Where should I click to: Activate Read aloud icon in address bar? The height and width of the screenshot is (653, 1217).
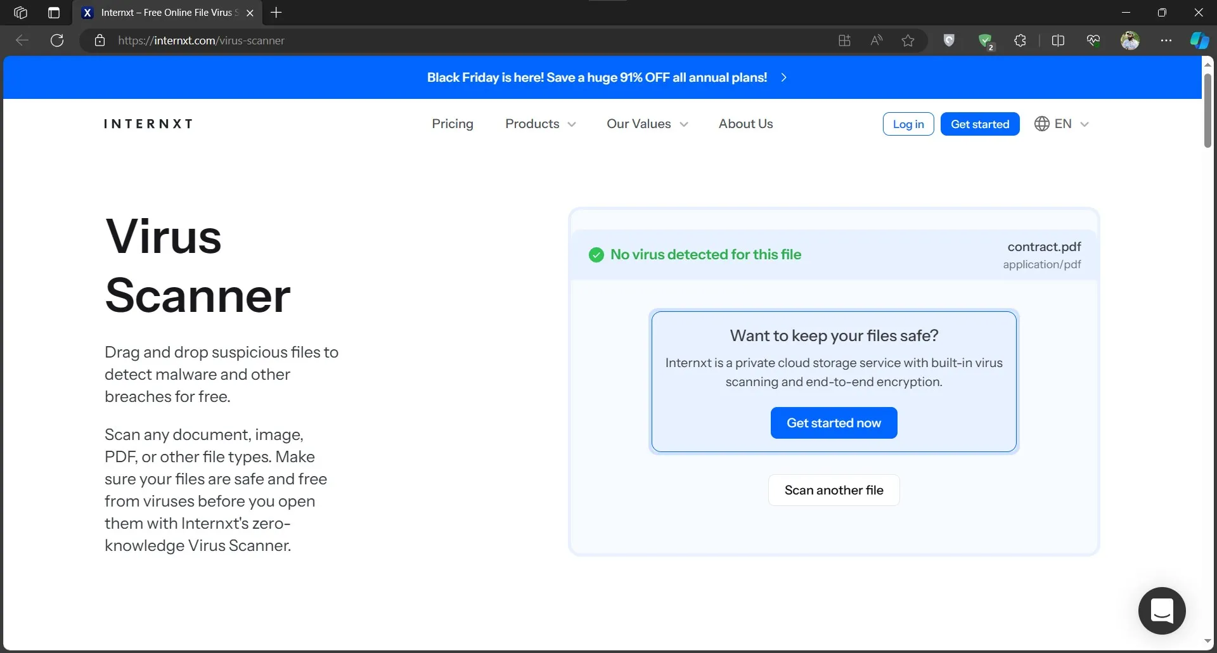pos(877,40)
